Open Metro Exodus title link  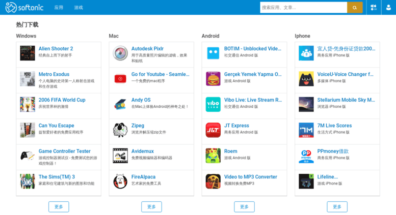(x=54, y=74)
